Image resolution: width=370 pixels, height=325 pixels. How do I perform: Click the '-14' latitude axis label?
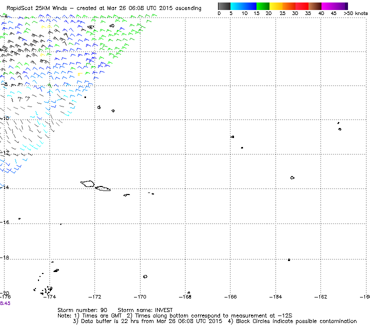[x=4, y=187]
